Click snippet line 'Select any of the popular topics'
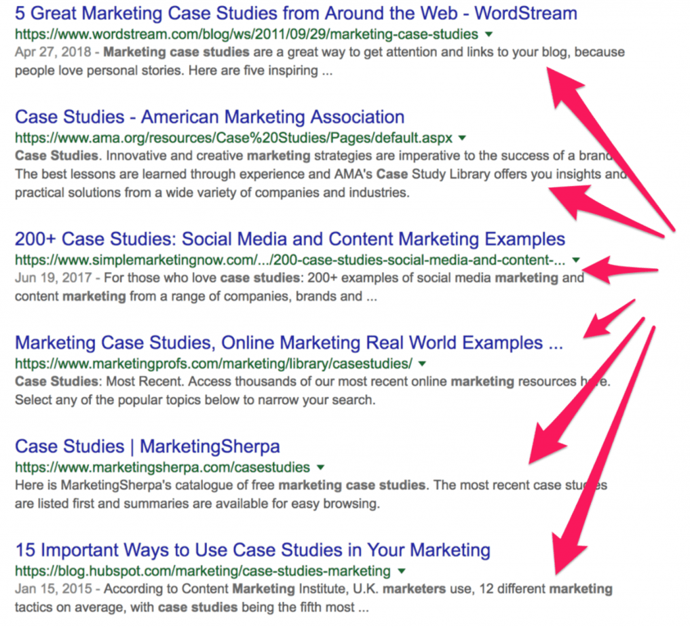690x627 pixels. coord(195,400)
